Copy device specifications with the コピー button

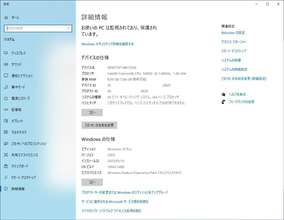click(x=92, y=112)
